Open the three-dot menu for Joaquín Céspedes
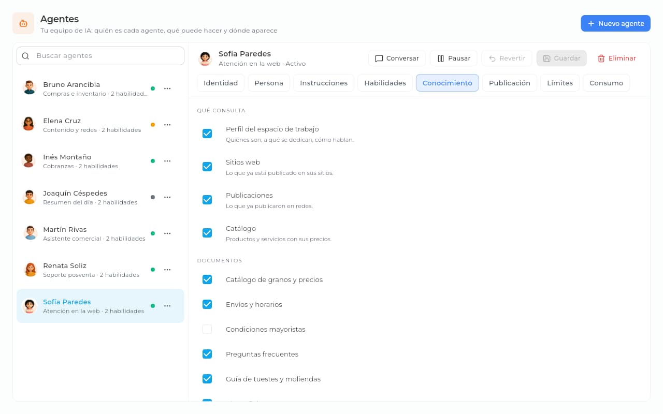Viewport: 663px width, 414px height. (167, 197)
